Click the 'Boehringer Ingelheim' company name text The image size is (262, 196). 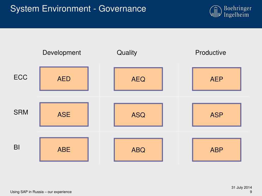[x=237, y=11]
